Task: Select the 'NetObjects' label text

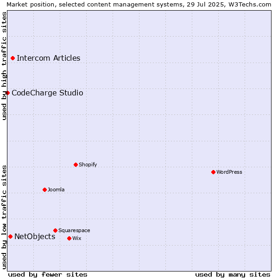Action: pos(35,236)
